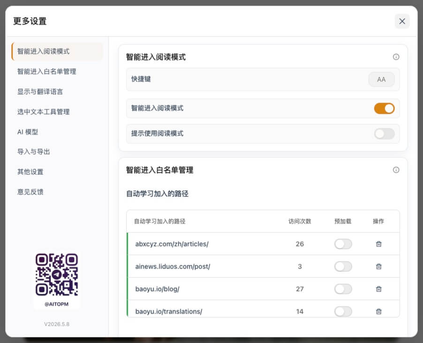
Task: Delete the abxcyz.com/zh/articles/ path
Action: tap(379, 244)
